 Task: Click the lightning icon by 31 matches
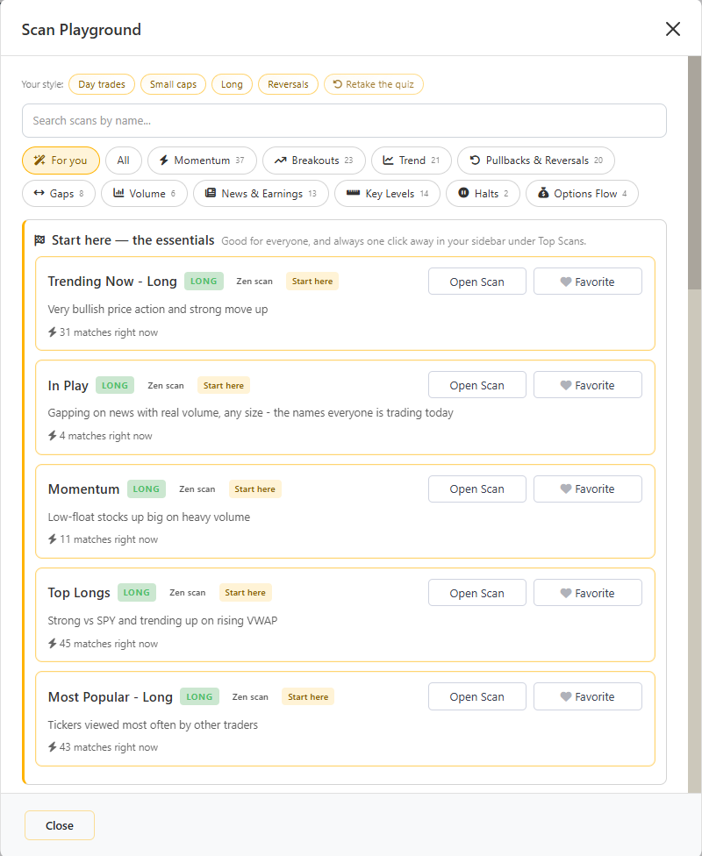(53, 332)
